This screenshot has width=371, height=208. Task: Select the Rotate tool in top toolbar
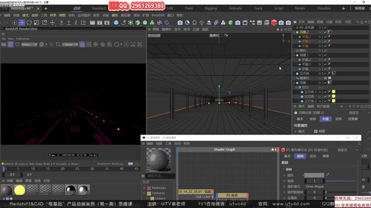coord(29,23)
